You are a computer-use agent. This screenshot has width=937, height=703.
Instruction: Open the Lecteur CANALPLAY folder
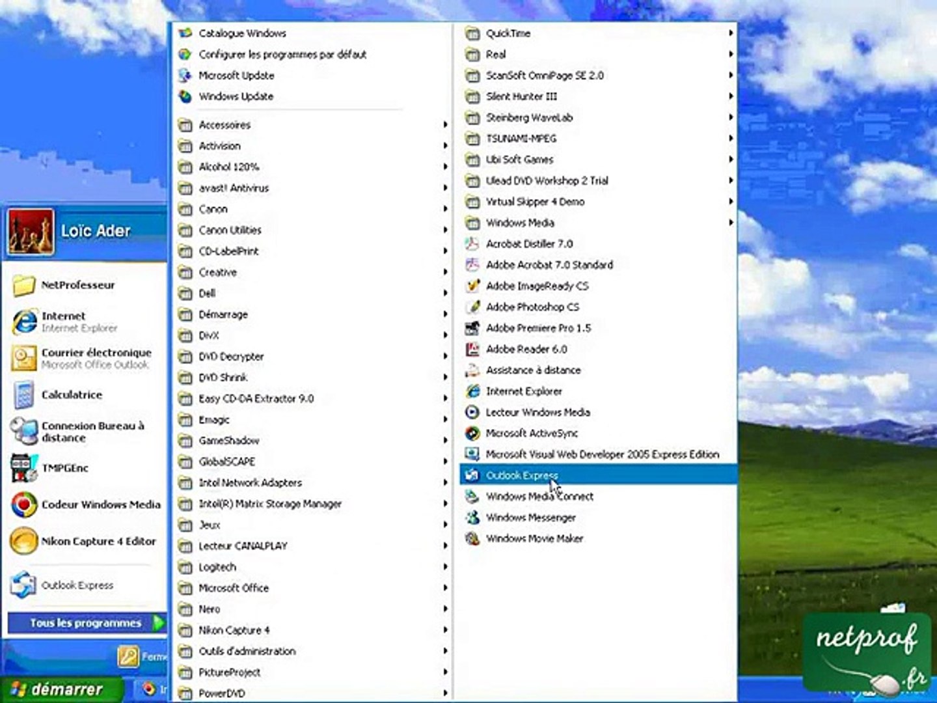[313, 546]
